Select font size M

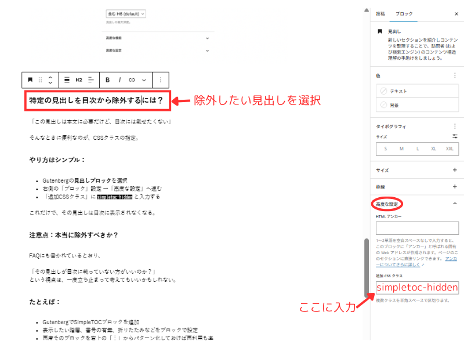[401, 148]
